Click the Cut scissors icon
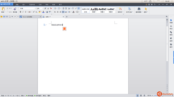 (x=7, y=8)
